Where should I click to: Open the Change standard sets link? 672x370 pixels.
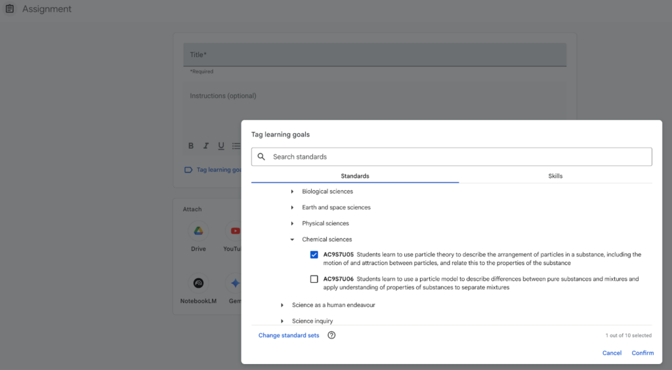tap(289, 335)
